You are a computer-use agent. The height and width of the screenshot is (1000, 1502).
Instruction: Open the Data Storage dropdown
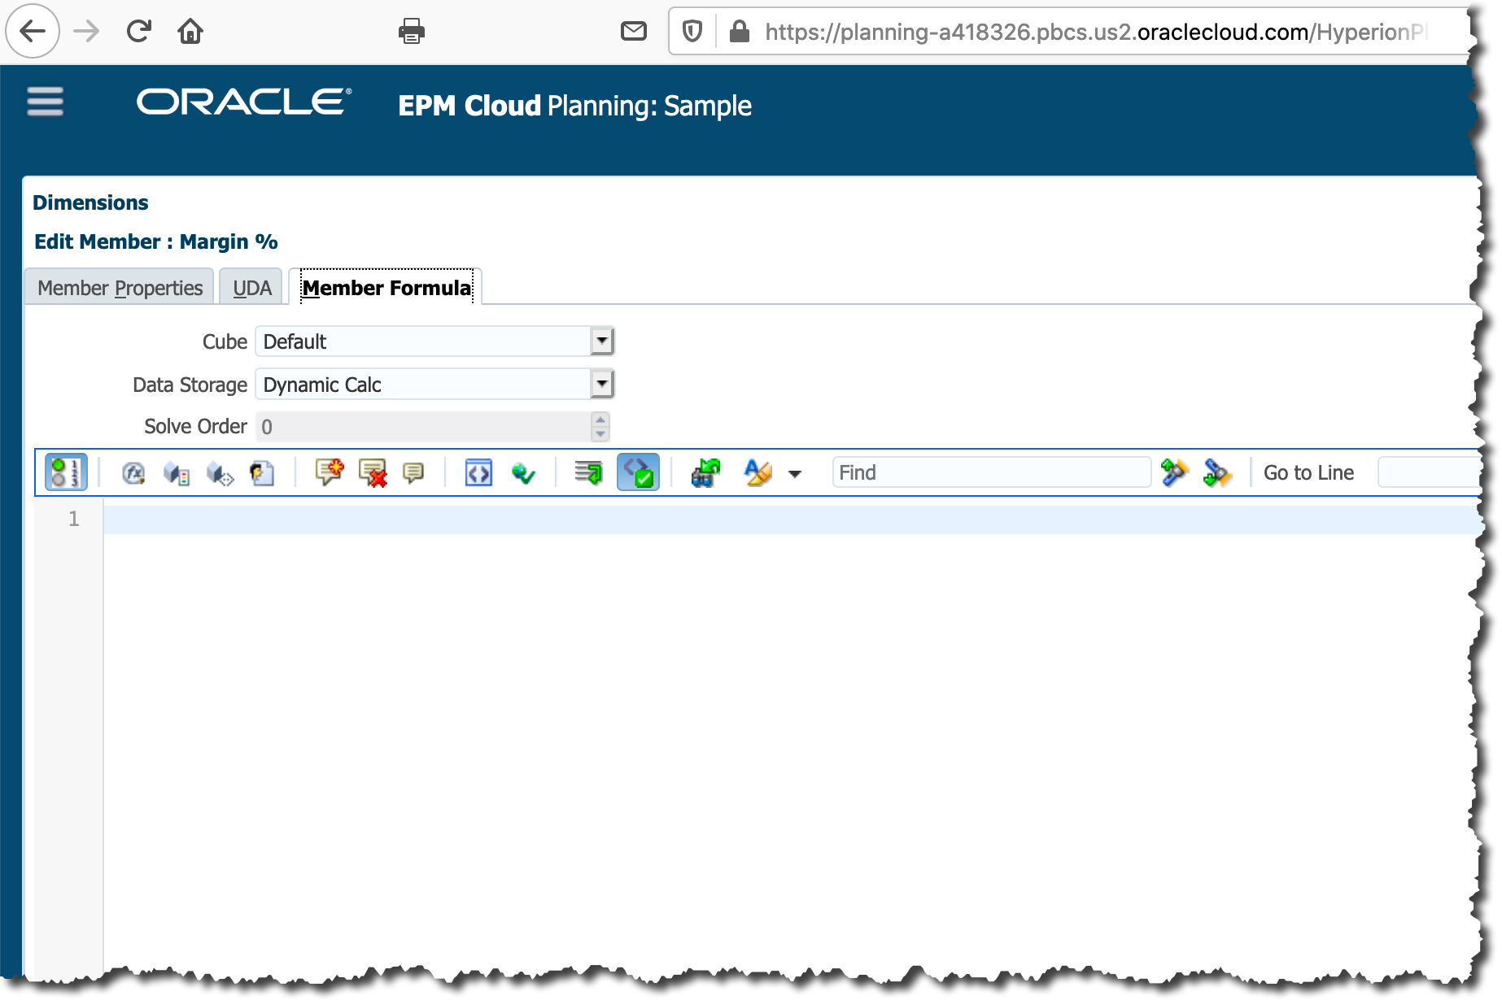click(601, 384)
